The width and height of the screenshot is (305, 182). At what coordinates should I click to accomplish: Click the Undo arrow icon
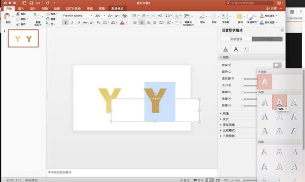coord(38,3)
